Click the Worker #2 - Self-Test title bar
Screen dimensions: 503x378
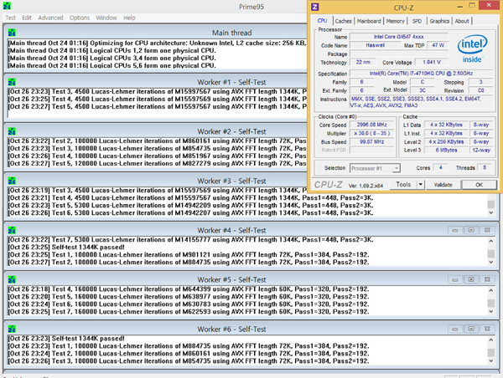[x=156, y=131]
